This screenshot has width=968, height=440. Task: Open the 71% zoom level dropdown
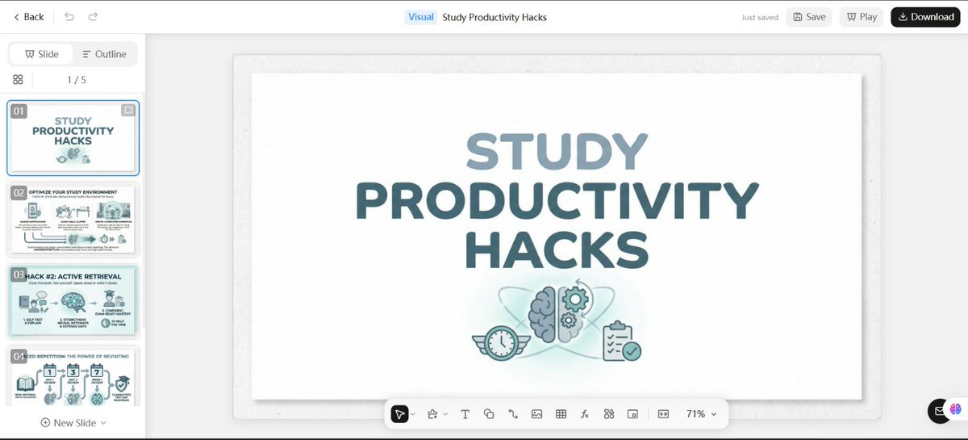pyautogui.click(x=701, y=414)
